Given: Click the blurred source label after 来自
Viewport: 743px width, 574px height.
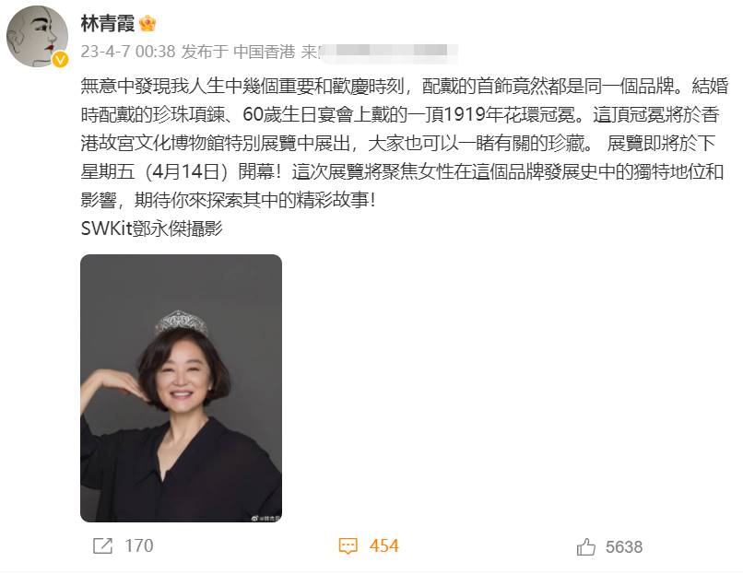Looking at the screenshot, I should coord(389,52).
